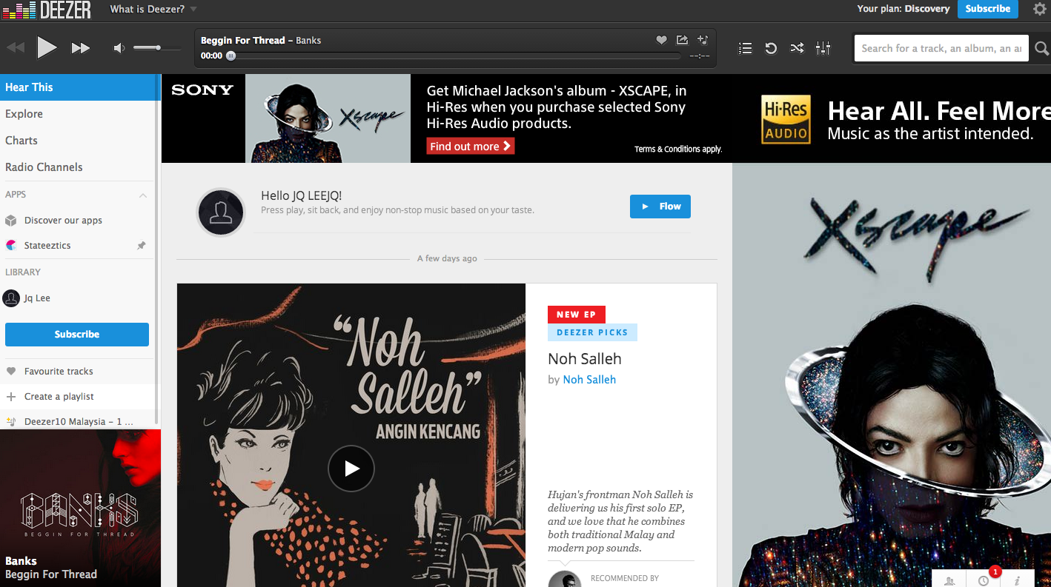Open the info icon in bottom bar
Image resolution: width=1051 pixels, height=587 pixels.
(1017, 580)
